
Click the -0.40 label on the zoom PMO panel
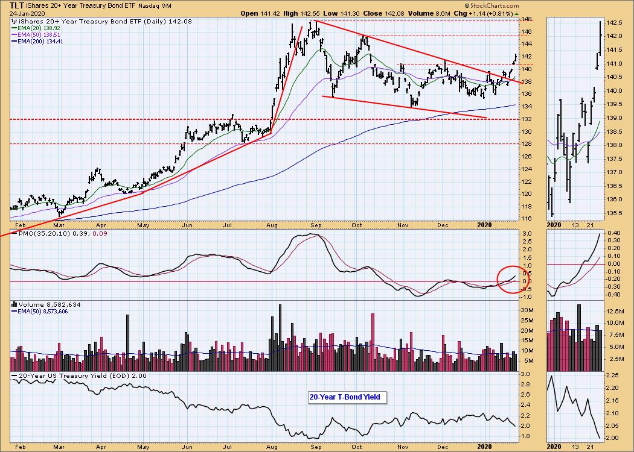pyautogui.click(x=613, y=294)
